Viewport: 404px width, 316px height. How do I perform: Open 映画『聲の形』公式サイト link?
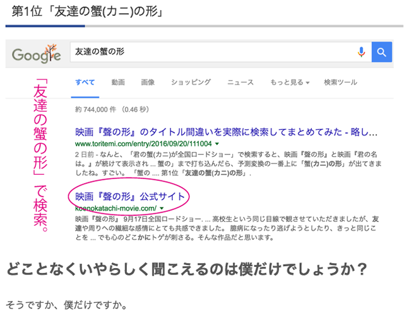pyautogui.click(x=130, y=197)
